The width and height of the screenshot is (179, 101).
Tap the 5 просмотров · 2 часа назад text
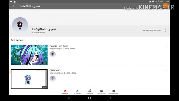point(63,73)
